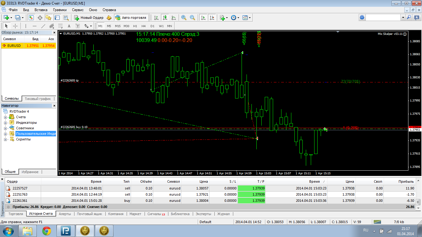Screen dimensions: 422x237
Task: Open the Strategy Tester icon
Action: pyautogui.click(x=66, y=18)
